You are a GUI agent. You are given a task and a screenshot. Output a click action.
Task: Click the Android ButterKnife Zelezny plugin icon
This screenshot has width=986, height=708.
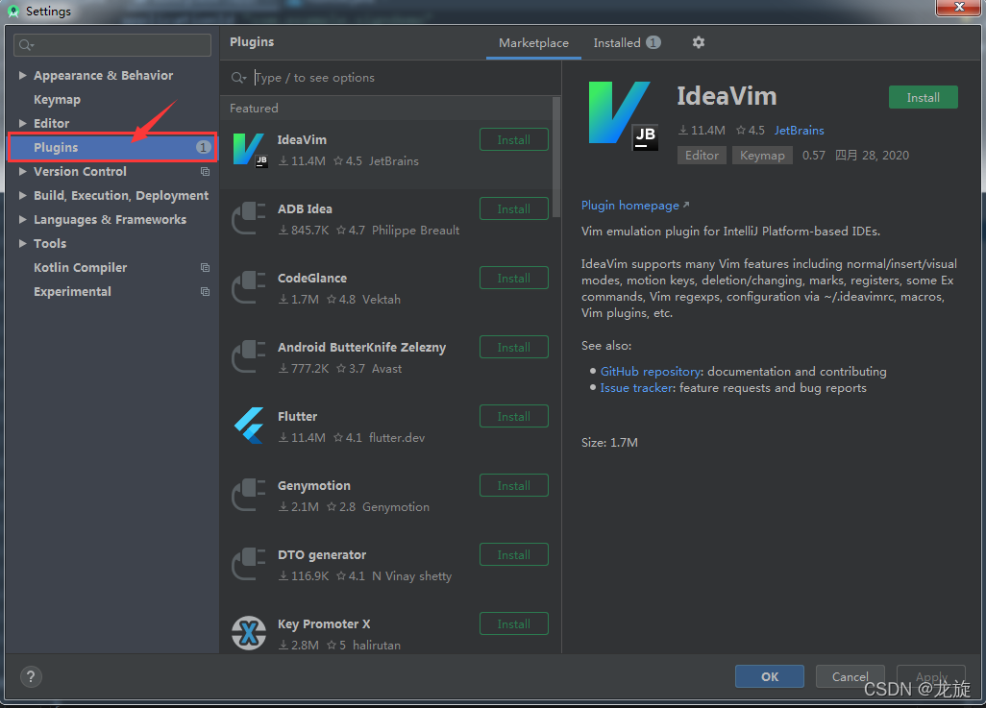[x=250, y=357]
